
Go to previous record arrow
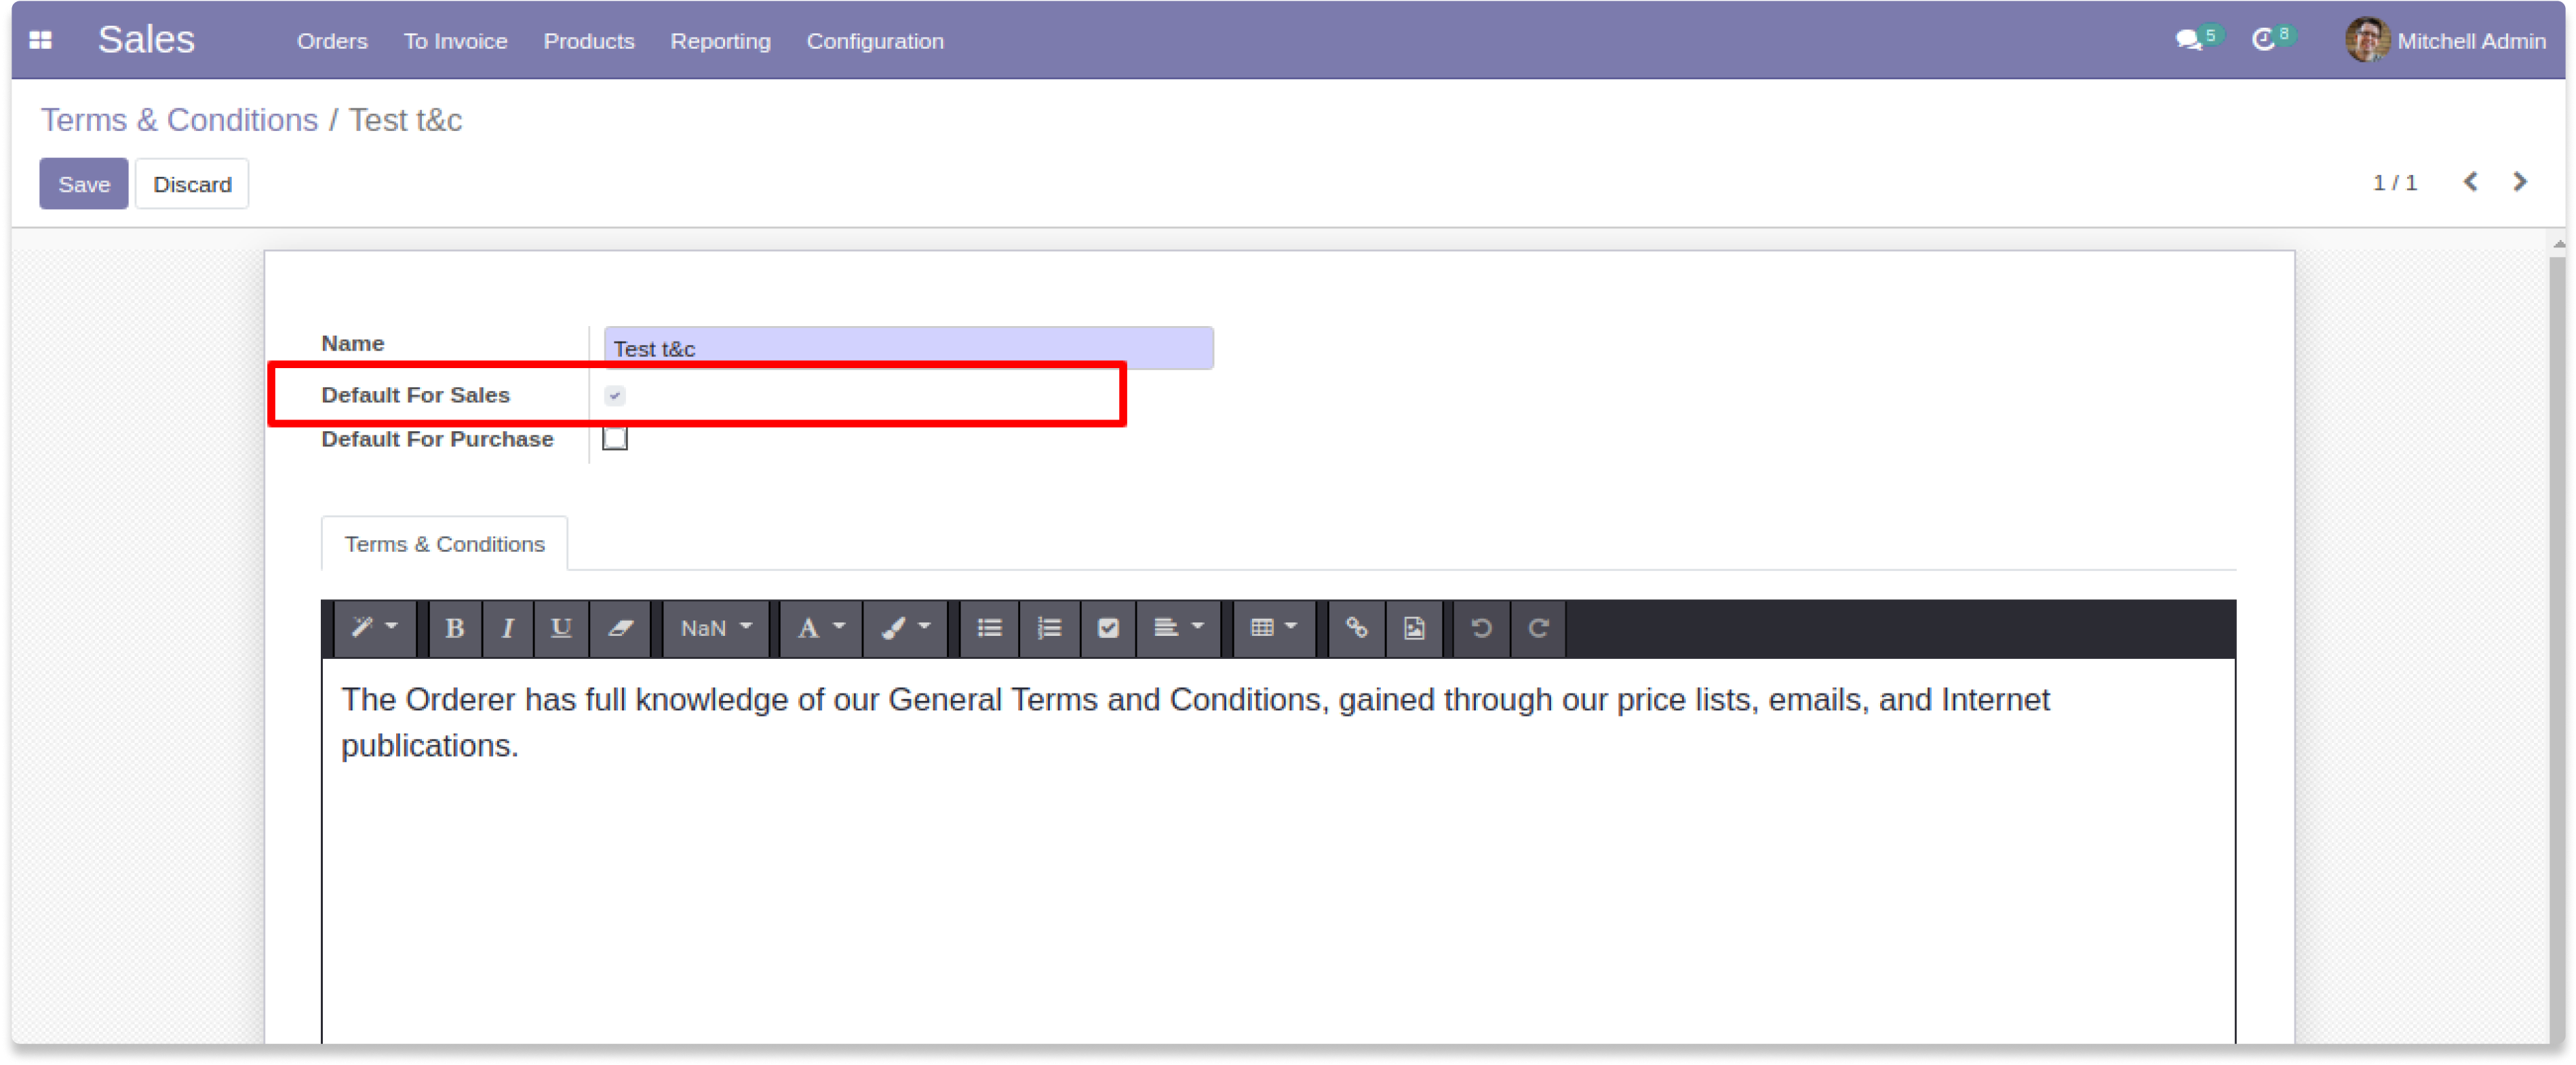[2470, 182]
